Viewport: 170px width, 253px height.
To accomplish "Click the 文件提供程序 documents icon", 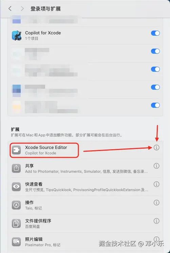I will [x=16, y=223].
